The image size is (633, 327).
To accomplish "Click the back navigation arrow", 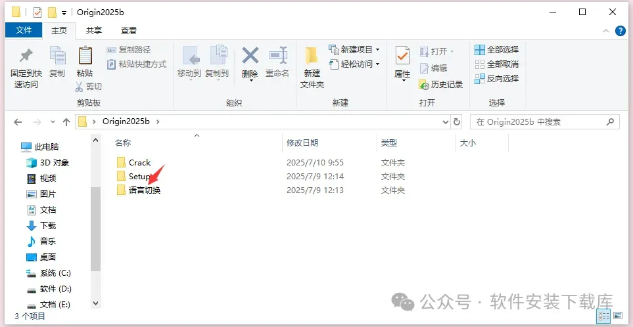I will tap(18, 121).
